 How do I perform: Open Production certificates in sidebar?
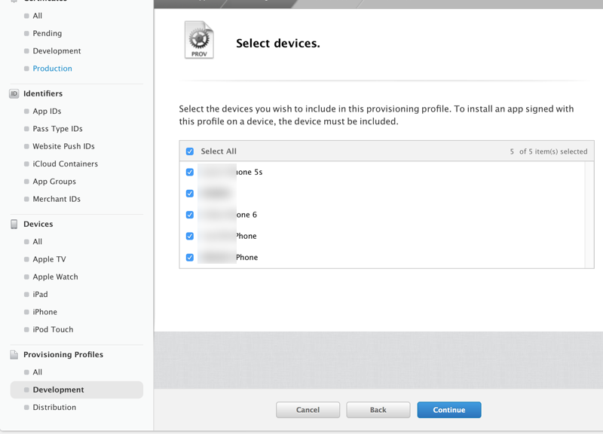pos(52,69)
